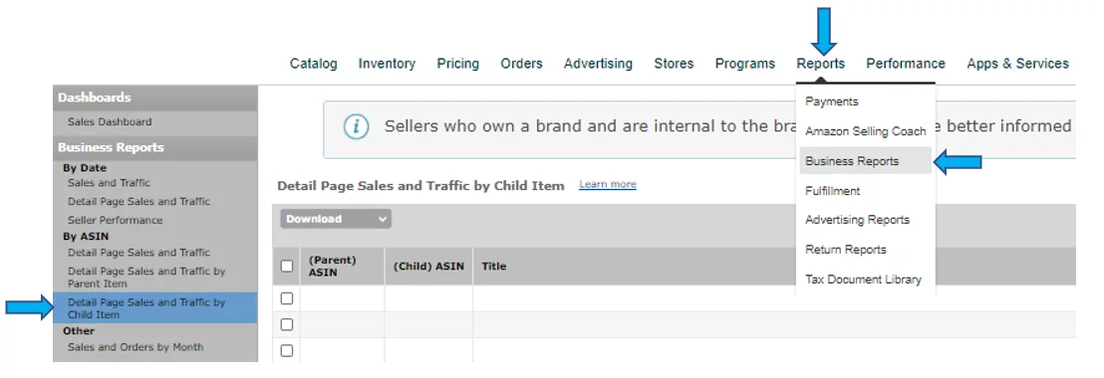The width and height of the screenshot is (1104, 378).
Task: Open Detail Page Sales and Traffic by Parent Item
Action: tap(146, 277)
